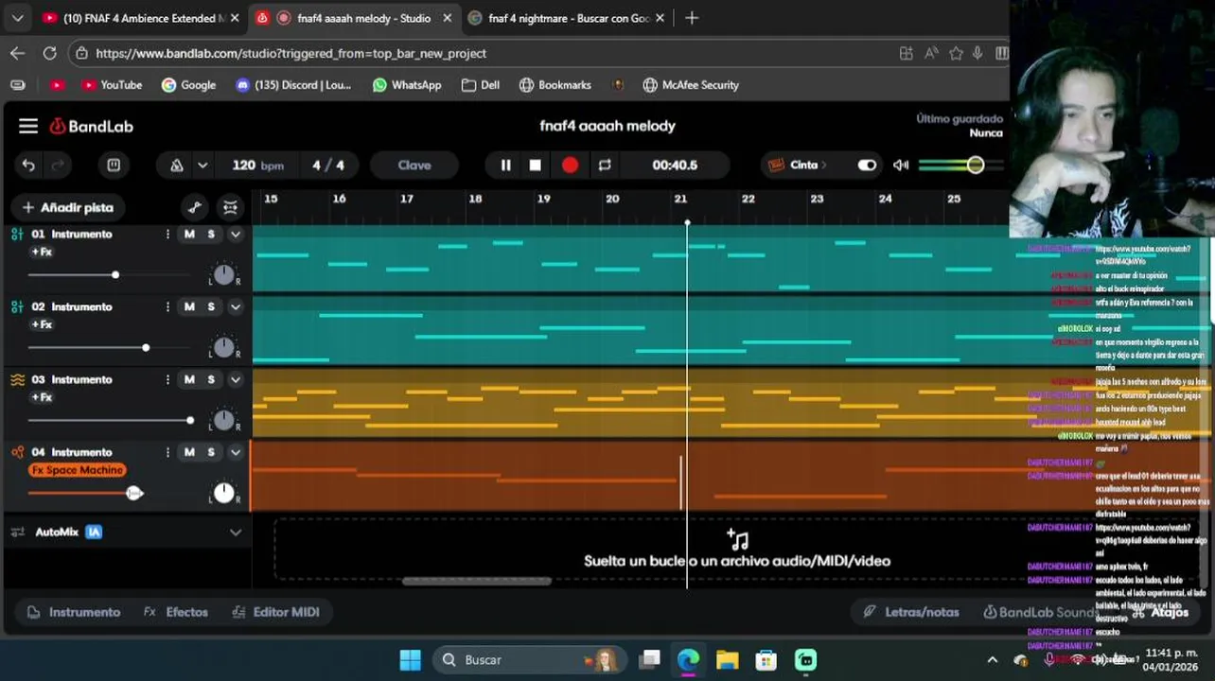Expand track 04 options chevron
The width and height of the screenshot is (1215, 681).
(236, 452)
